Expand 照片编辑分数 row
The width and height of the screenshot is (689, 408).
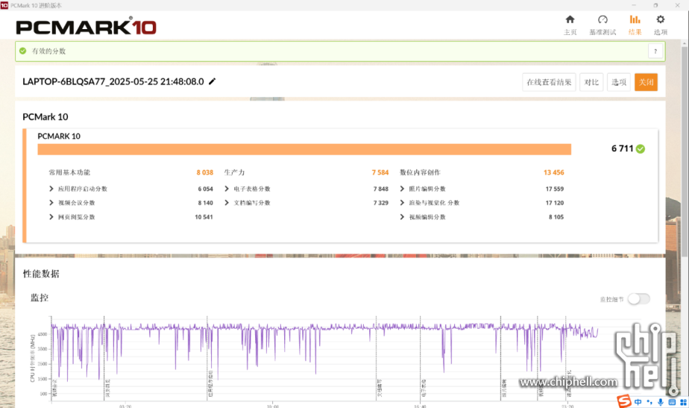(402, 189)
